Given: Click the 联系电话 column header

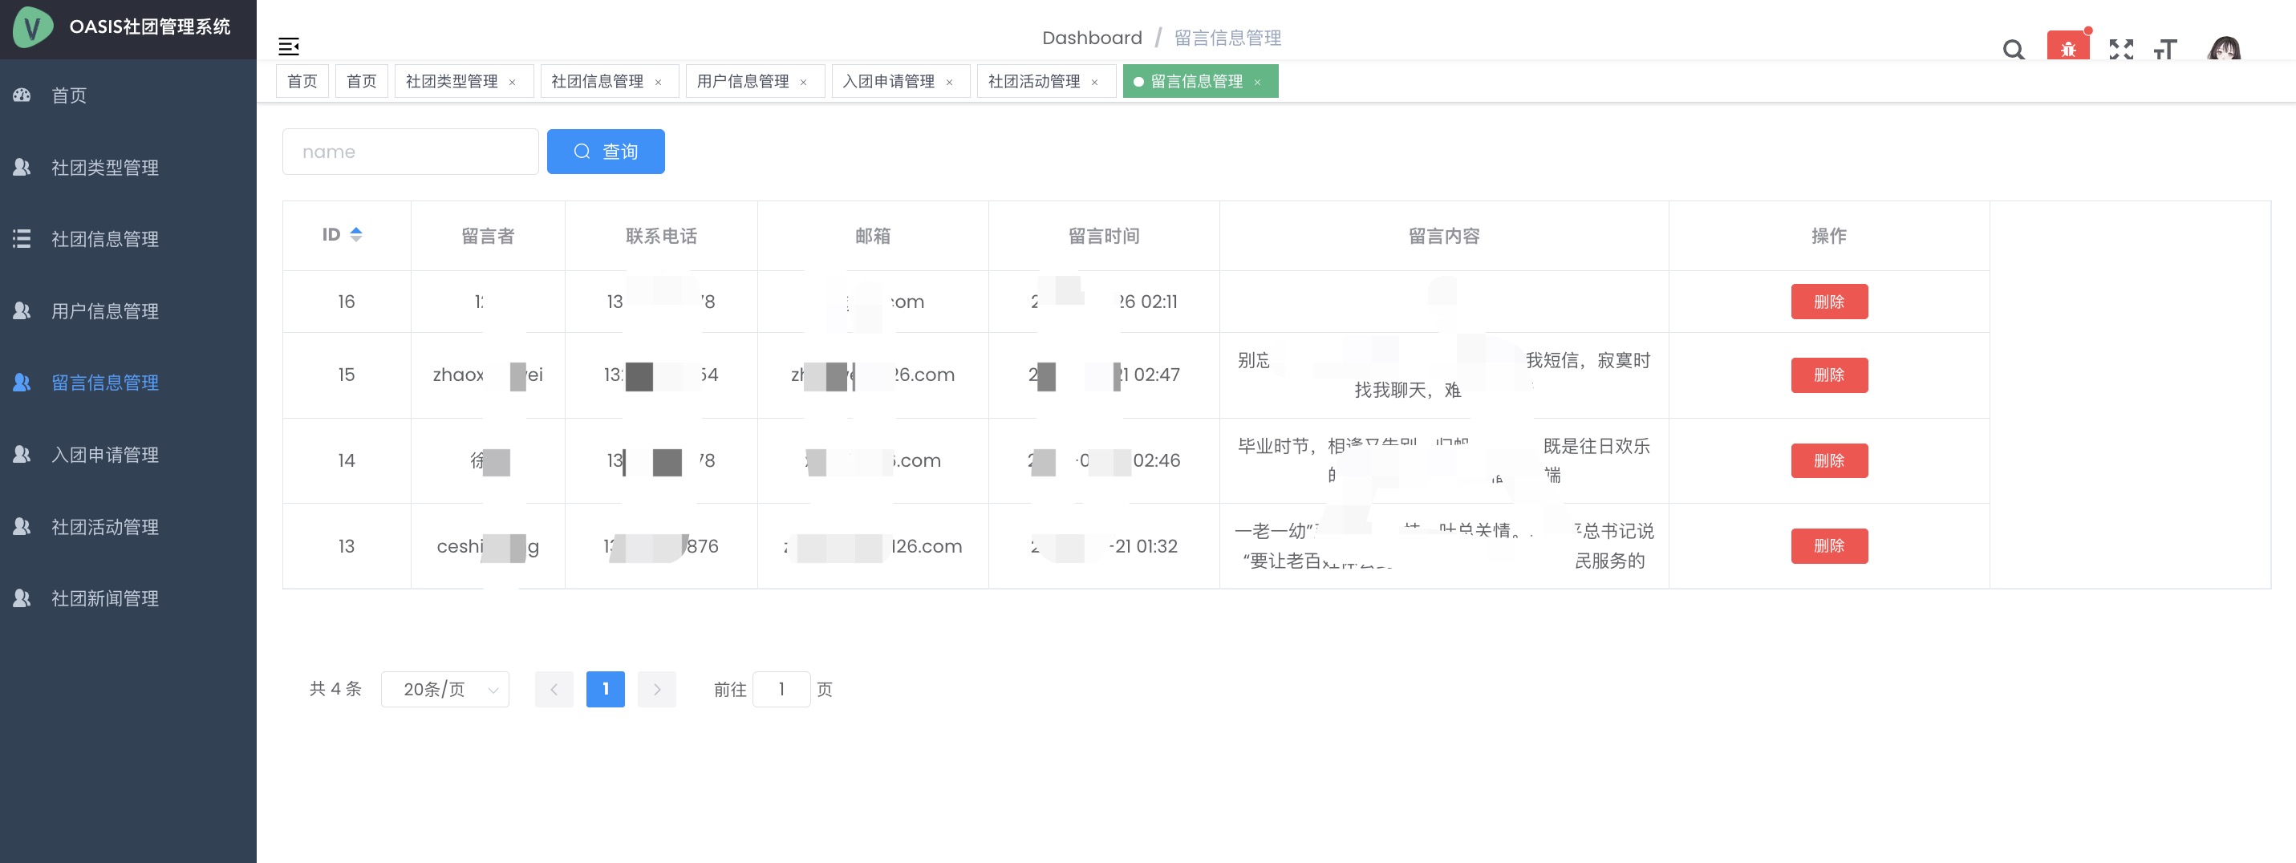Looking at the screenshot, I should [661, 235].
